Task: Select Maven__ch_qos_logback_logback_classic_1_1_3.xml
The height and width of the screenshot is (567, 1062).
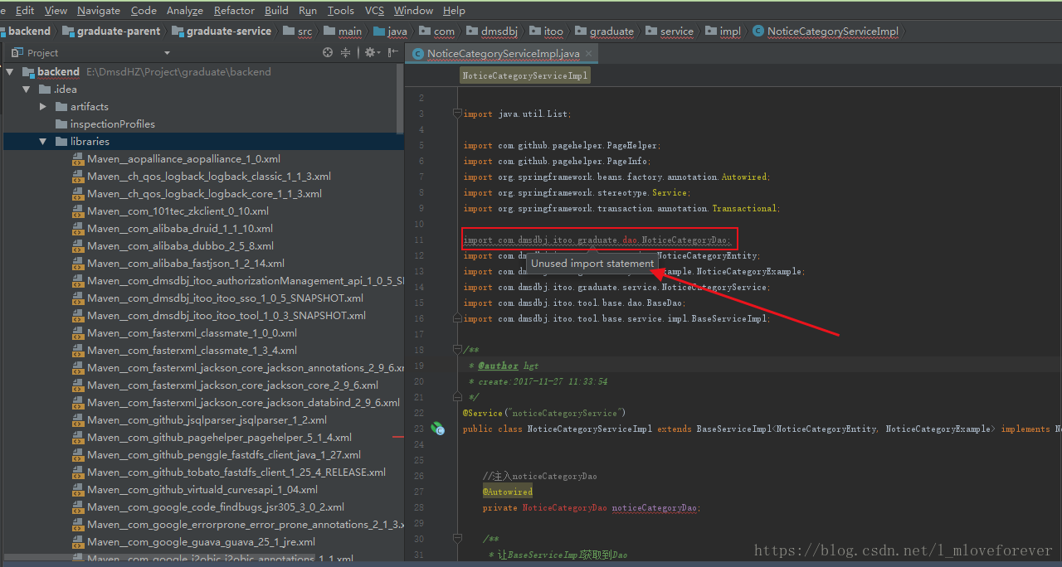Action: tap(209, 177)
